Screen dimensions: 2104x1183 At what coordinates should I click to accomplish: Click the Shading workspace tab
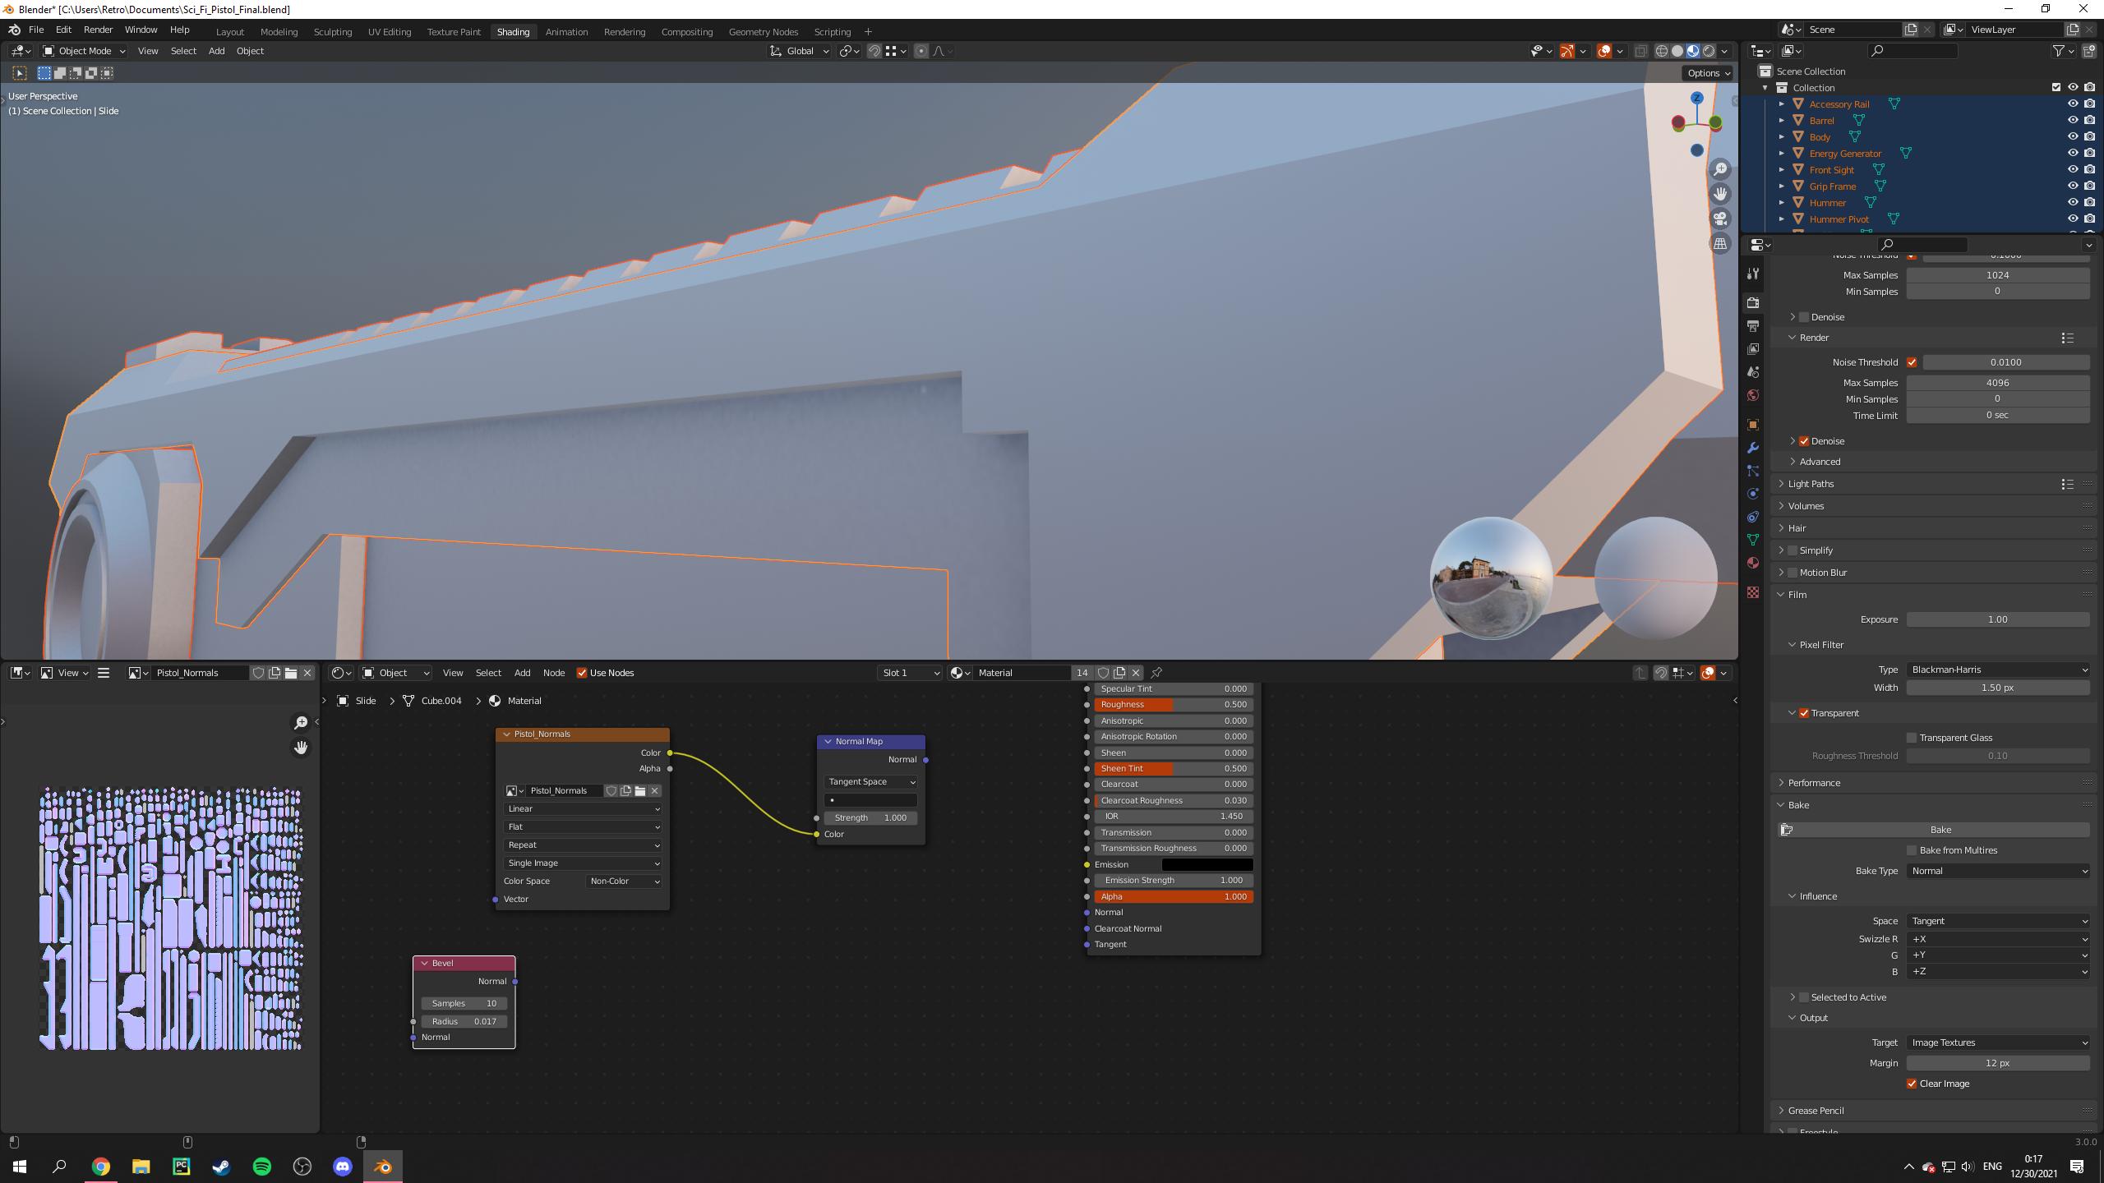(513, 32)
